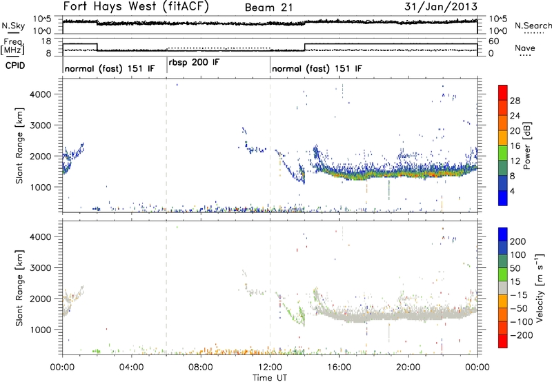
Task: Click the 'Time UT' axis label
Action: click(x=270, y=378)
